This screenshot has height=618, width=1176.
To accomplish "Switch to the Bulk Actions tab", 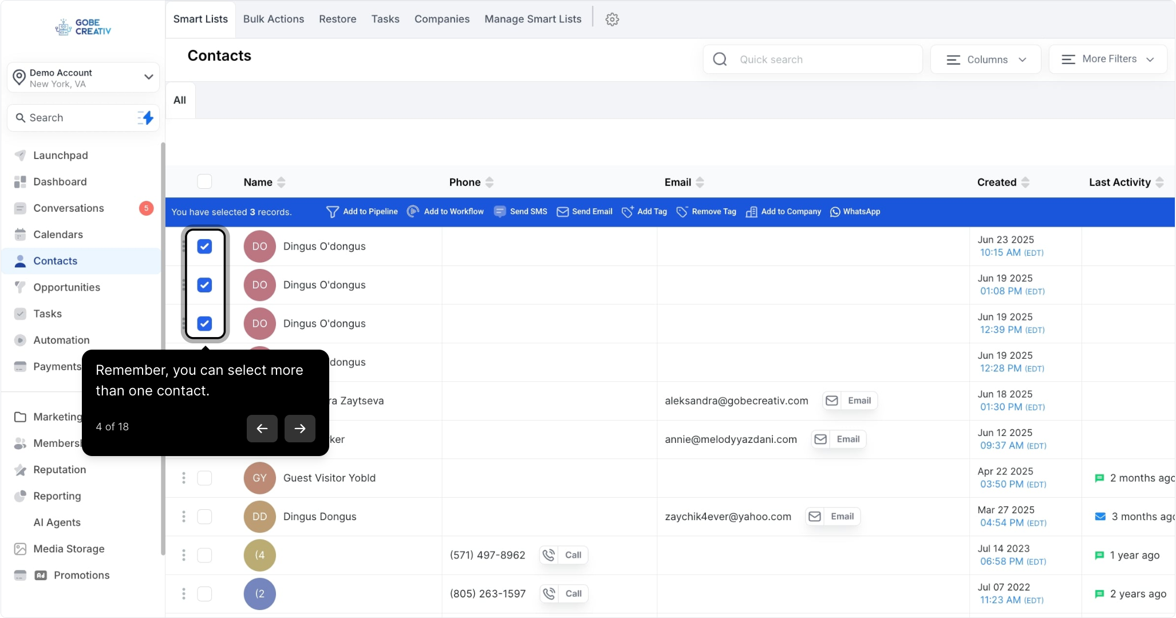I will tap(273, 19).
